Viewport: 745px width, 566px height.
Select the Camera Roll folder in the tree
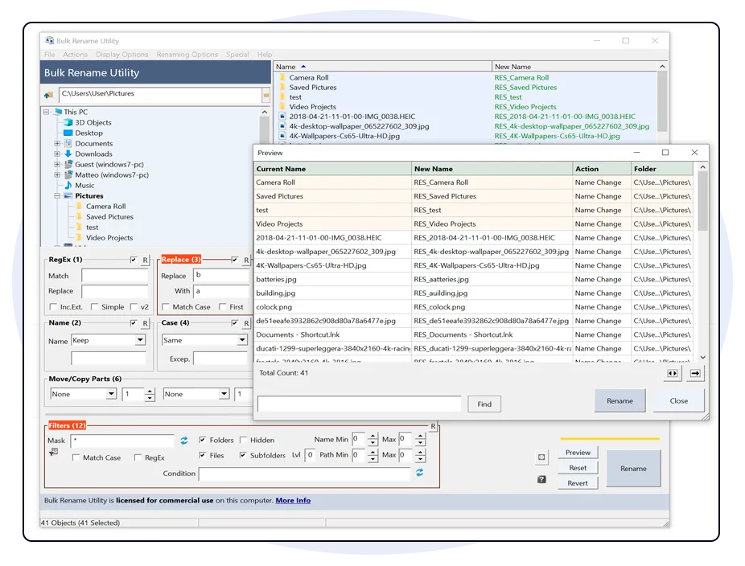tap(105, 206)
